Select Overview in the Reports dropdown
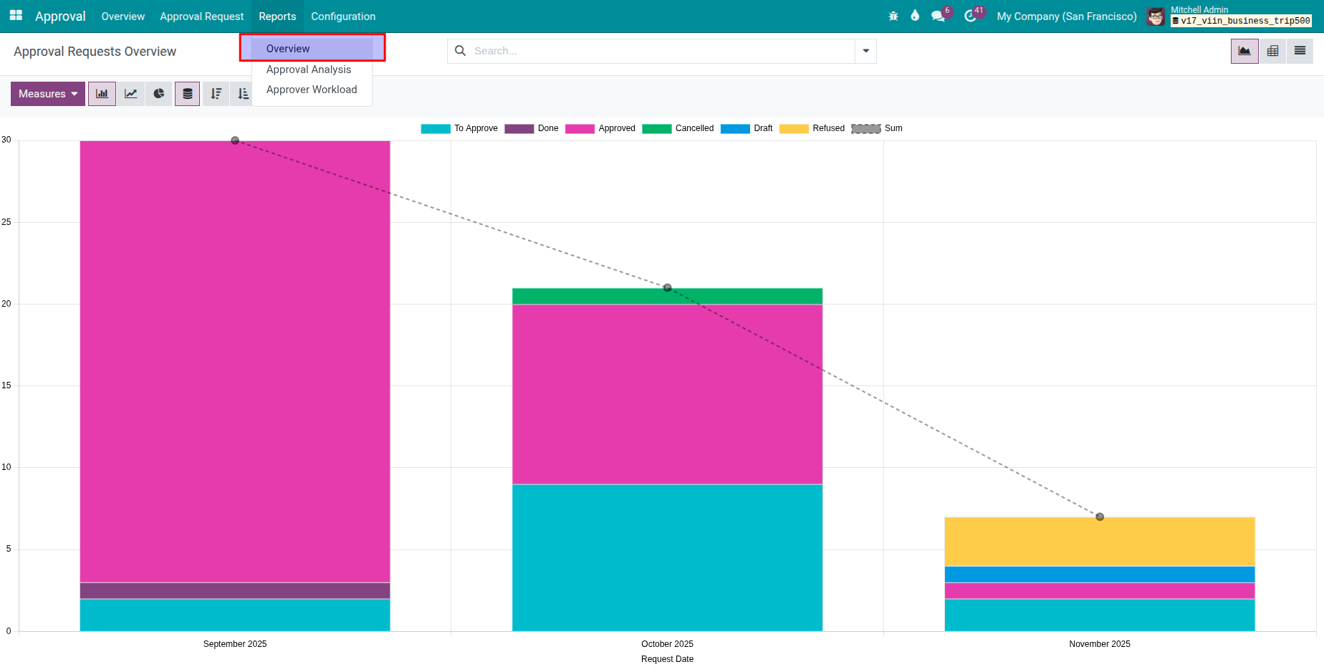The image size is (1324, 667). 288,48
